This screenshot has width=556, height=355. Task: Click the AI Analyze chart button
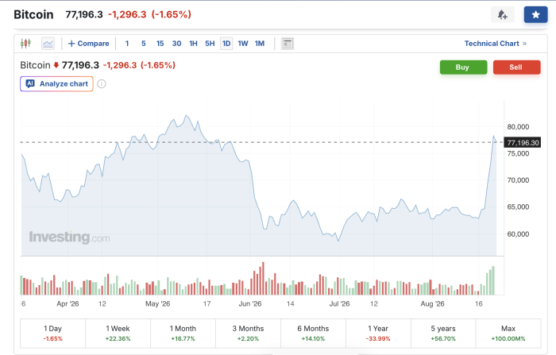click(x=56, y=84)
